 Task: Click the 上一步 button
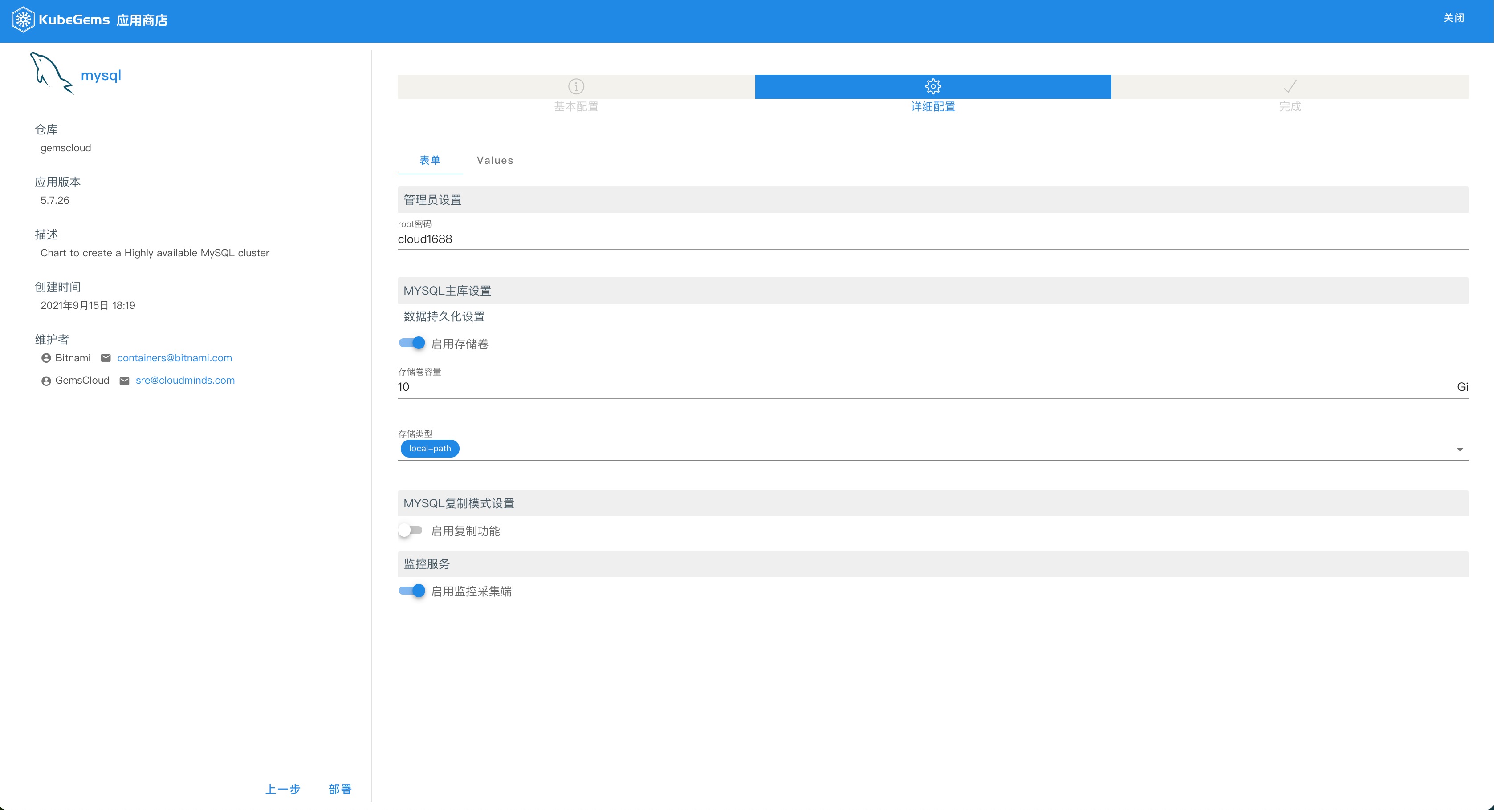[x=282, y=789]
